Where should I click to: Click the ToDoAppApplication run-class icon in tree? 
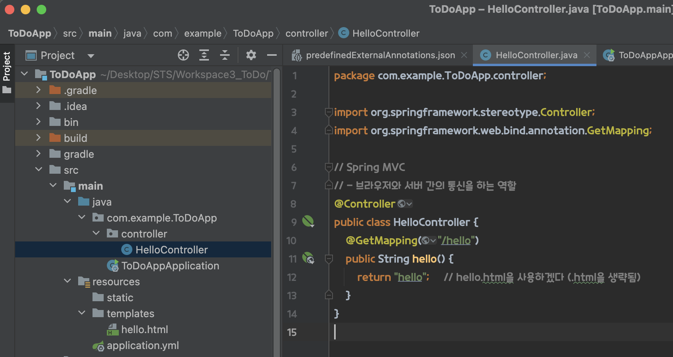coord(113,265)
